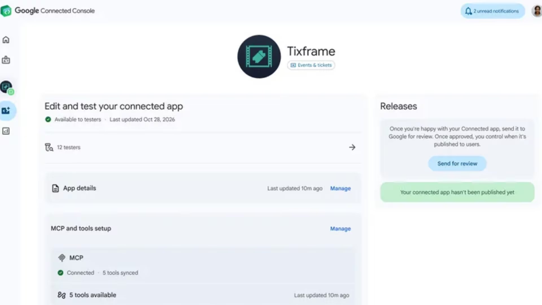
Task: Click the 5 tools available icon
Action: [62, 295]
